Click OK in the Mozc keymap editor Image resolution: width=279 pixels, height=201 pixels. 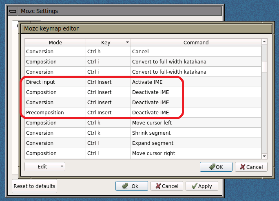[216, 167]
